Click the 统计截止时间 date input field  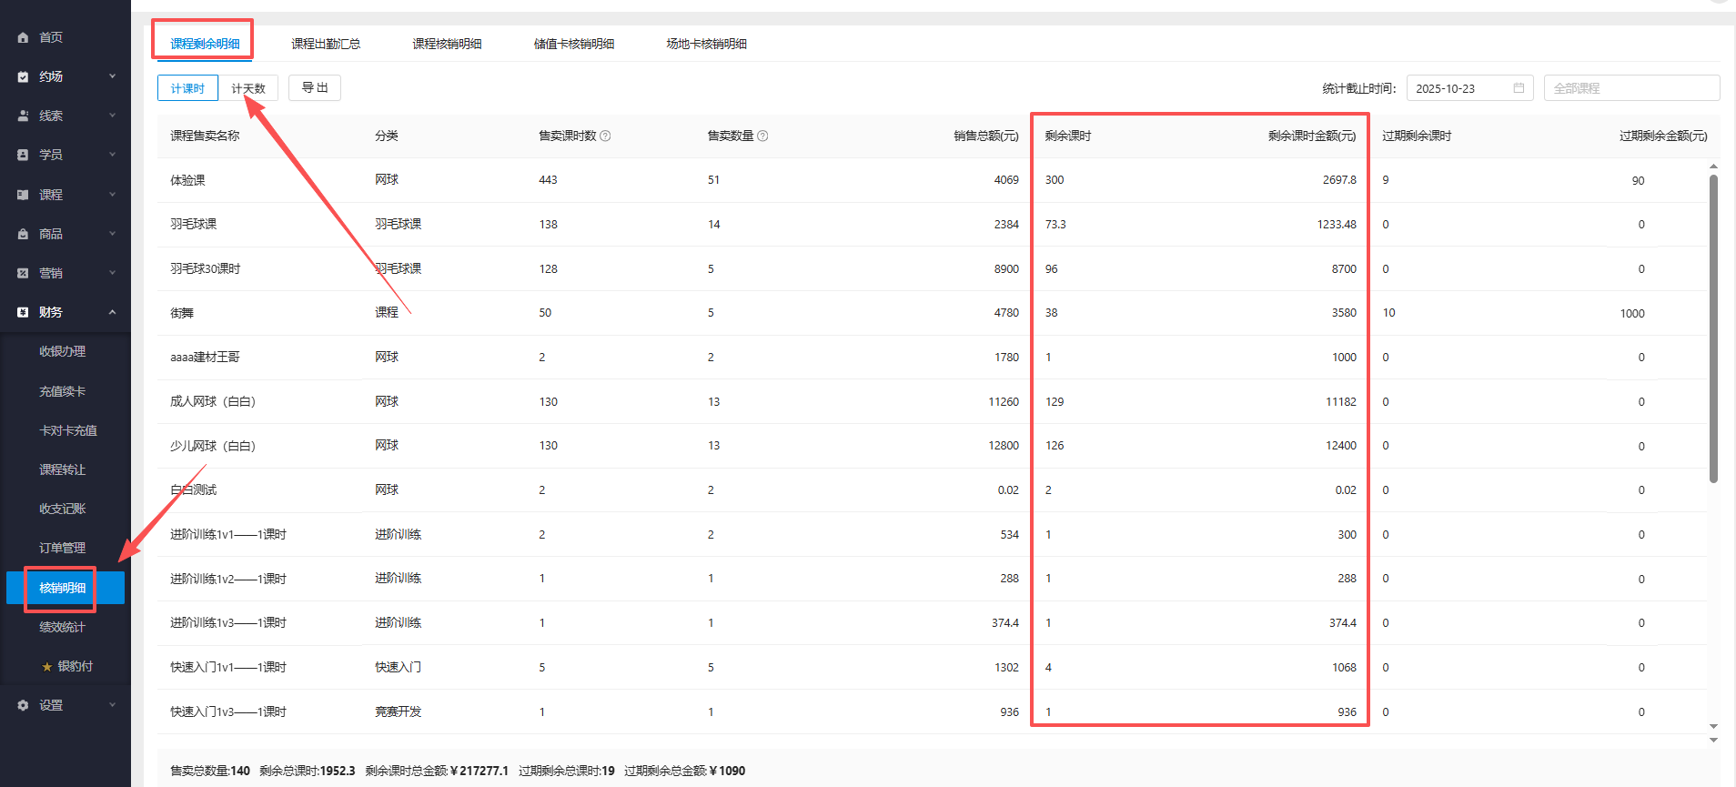(1460, 88)
